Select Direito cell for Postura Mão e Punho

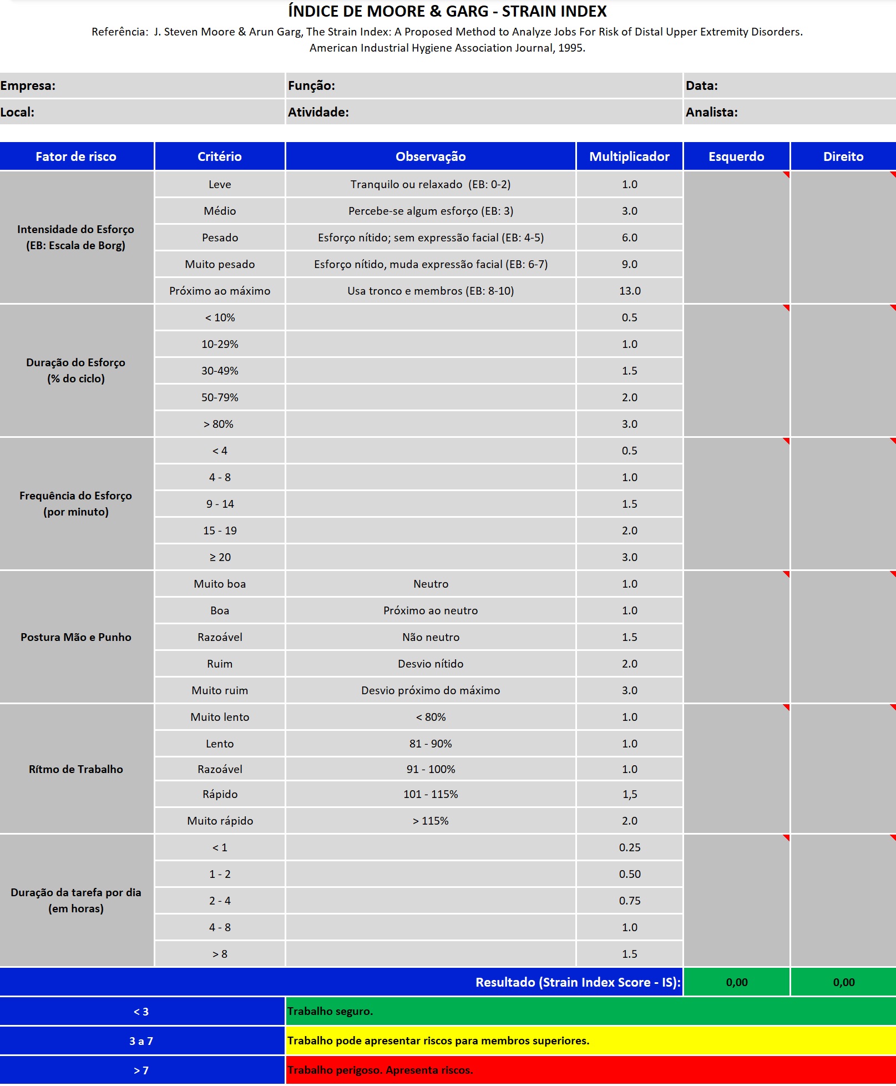tap(843, 637)
